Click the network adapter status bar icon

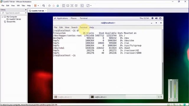click(x=174, y=105)
